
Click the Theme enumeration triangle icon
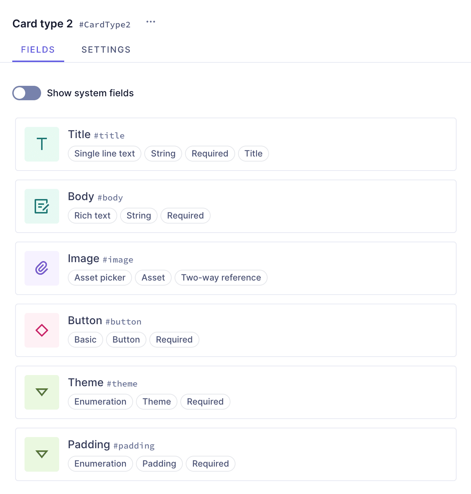pos(42,392)
